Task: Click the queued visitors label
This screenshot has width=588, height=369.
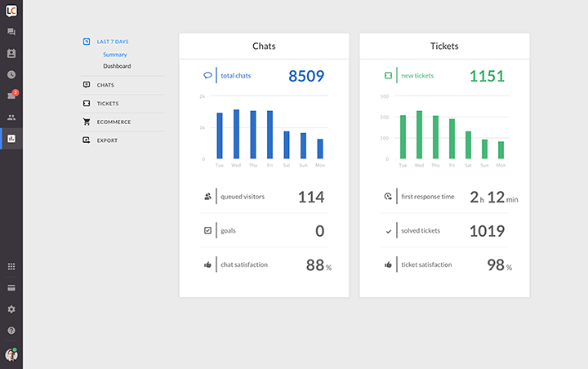Action: point(243,197)
